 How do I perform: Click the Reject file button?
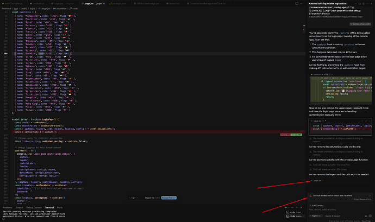coord(152,198)
